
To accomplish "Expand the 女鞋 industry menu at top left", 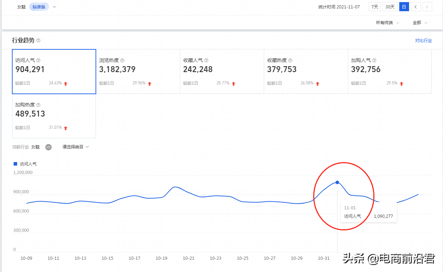I will tap(54, 7).
